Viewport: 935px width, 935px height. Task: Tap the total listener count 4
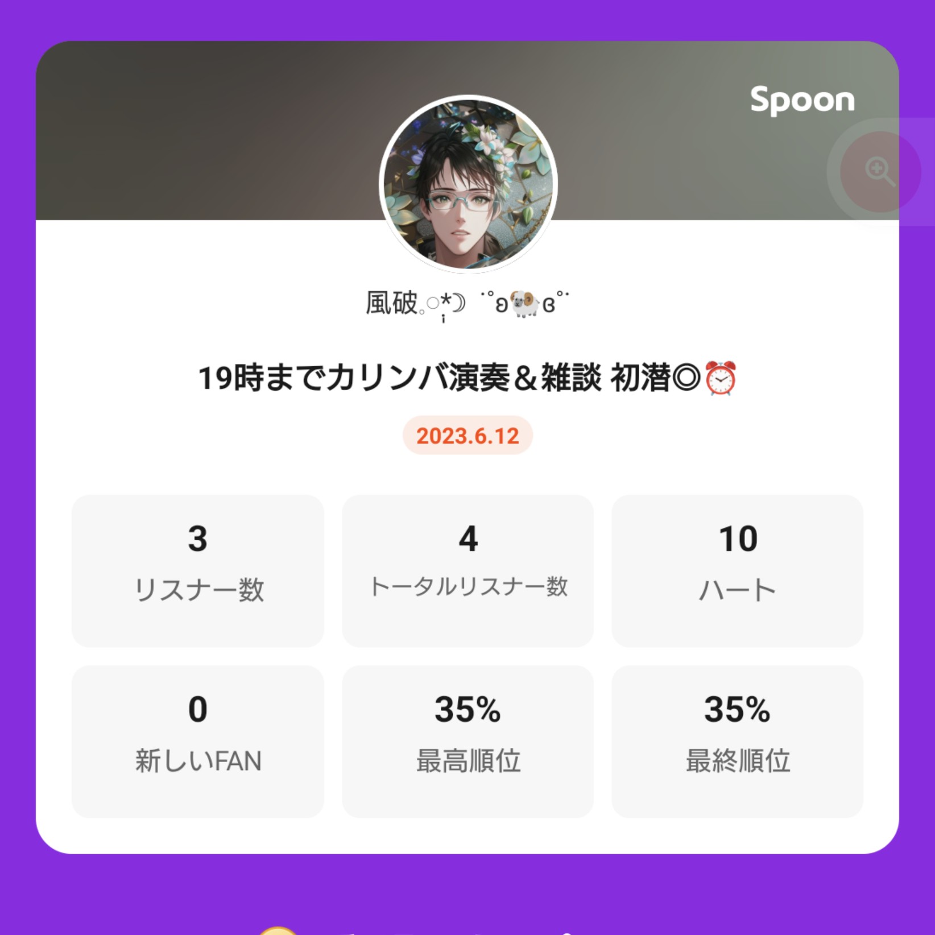(x=468, y=539)
